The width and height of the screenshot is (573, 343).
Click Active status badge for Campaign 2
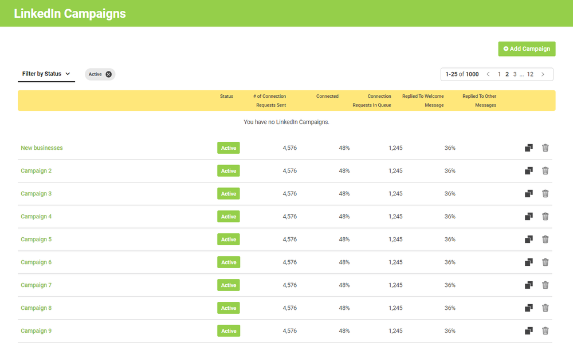229,170
